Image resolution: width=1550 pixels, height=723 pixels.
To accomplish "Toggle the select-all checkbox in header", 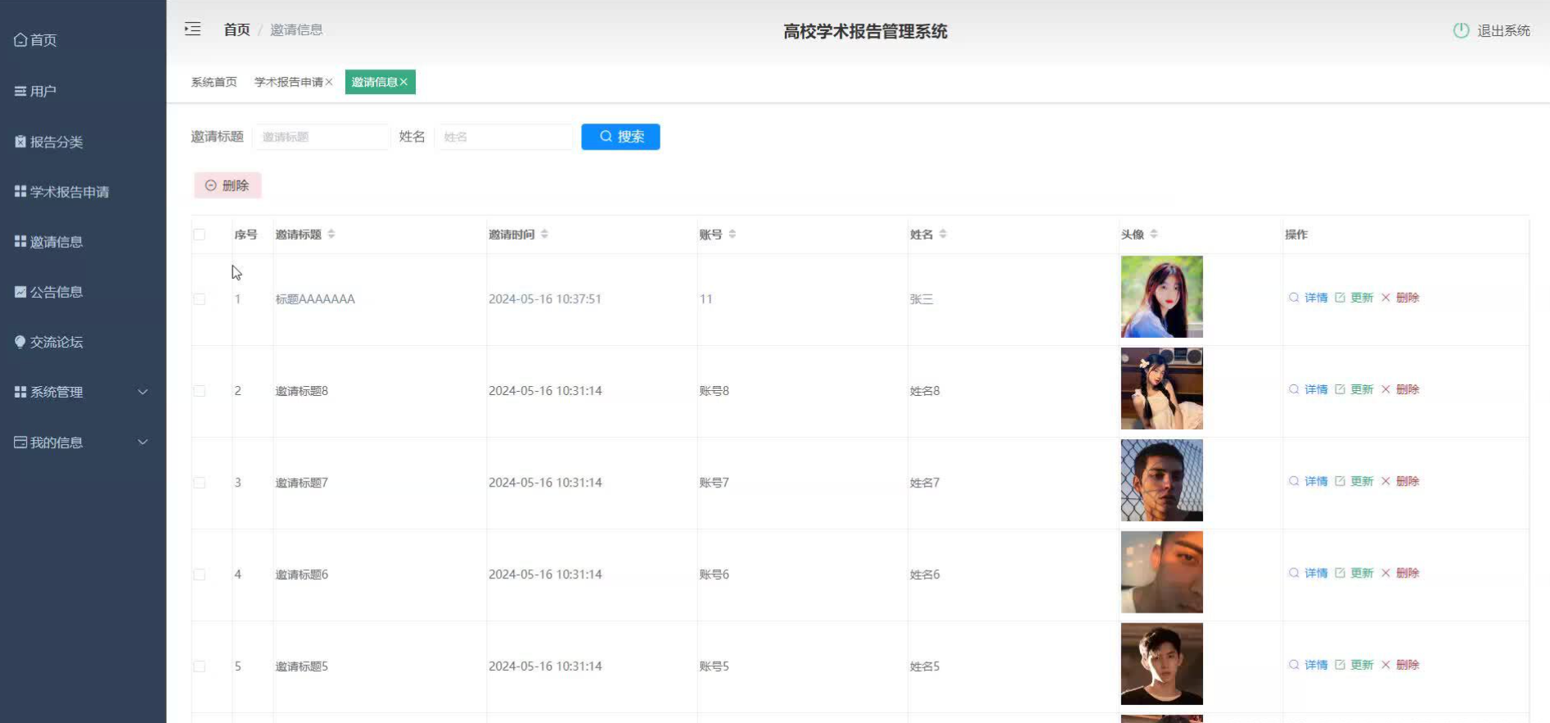I will pyautogui.click(x=200, y=235).
